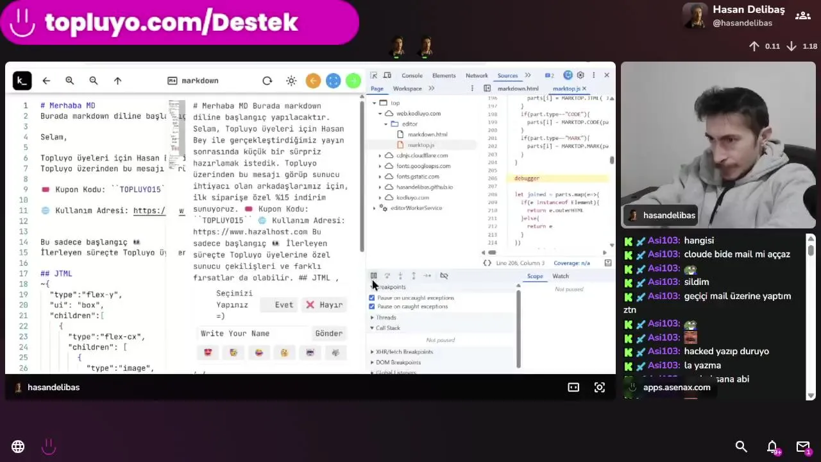Toggle Pause on caught exceptions checkbox
The image size is (821, 462).
click(372, 307)
